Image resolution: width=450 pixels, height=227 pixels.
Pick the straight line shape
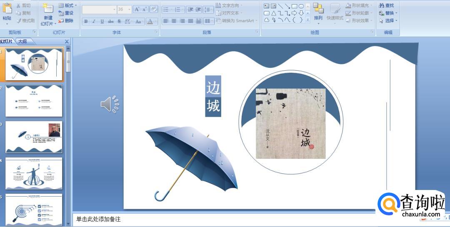point(280,6)
